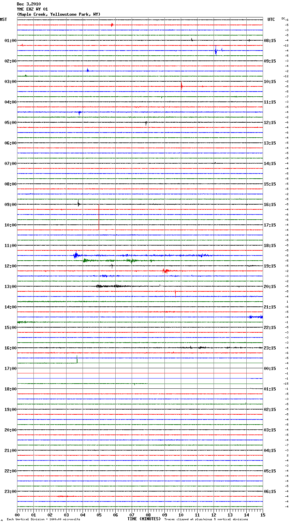Click the red event on the trace after 12:00

165,271
